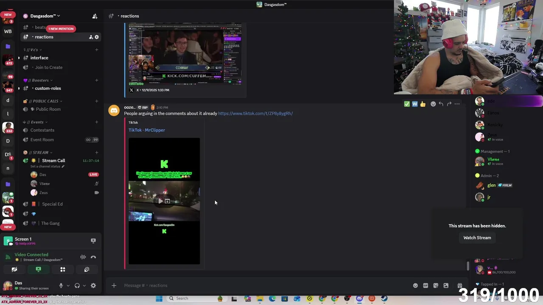Open the Kick stream screenshot image
Image resolution: width=543 pixels, height=305 pixels.
tap(185, 54)
